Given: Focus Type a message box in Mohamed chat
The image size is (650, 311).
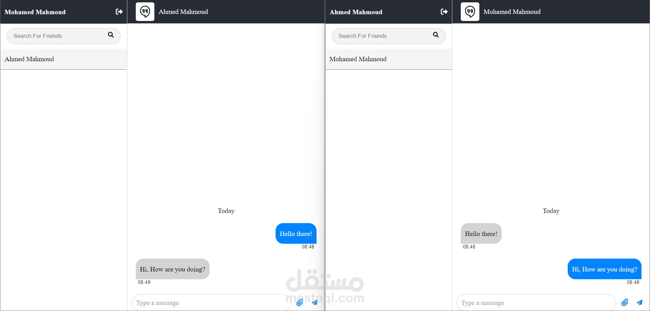Looking at the screenshot, I should 536,303.
